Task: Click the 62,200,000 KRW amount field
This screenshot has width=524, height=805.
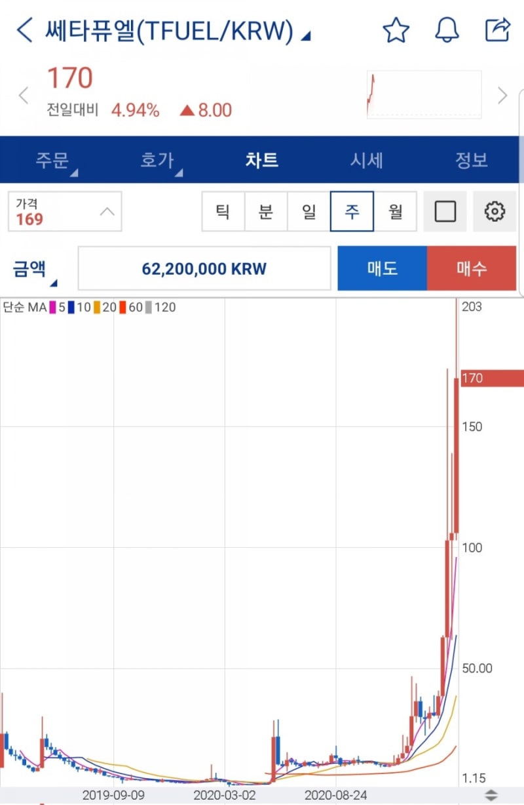Action: point(204,268)
